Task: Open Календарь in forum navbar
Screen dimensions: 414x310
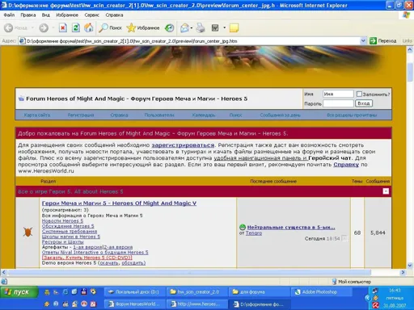Action: click(x=204, y=115)
